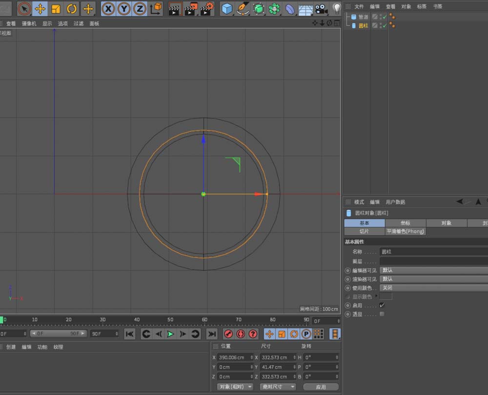Enable the 透显 checkbox
This screenshot has width=488, height=395.
[x=382, y=314]
